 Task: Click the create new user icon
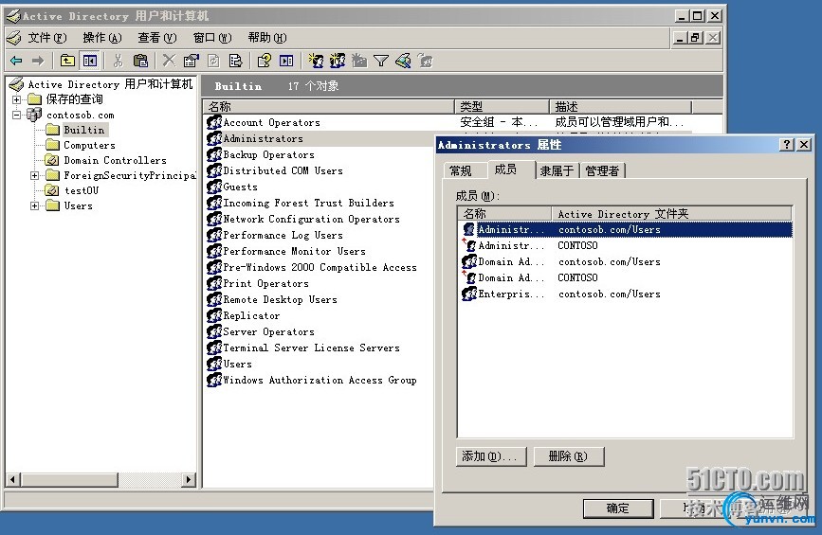pyautogui.click(x=315, y=61)
